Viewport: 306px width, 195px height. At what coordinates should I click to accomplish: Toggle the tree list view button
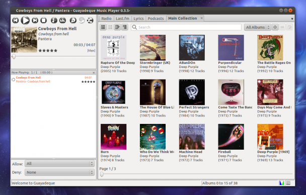click(124, 27)
